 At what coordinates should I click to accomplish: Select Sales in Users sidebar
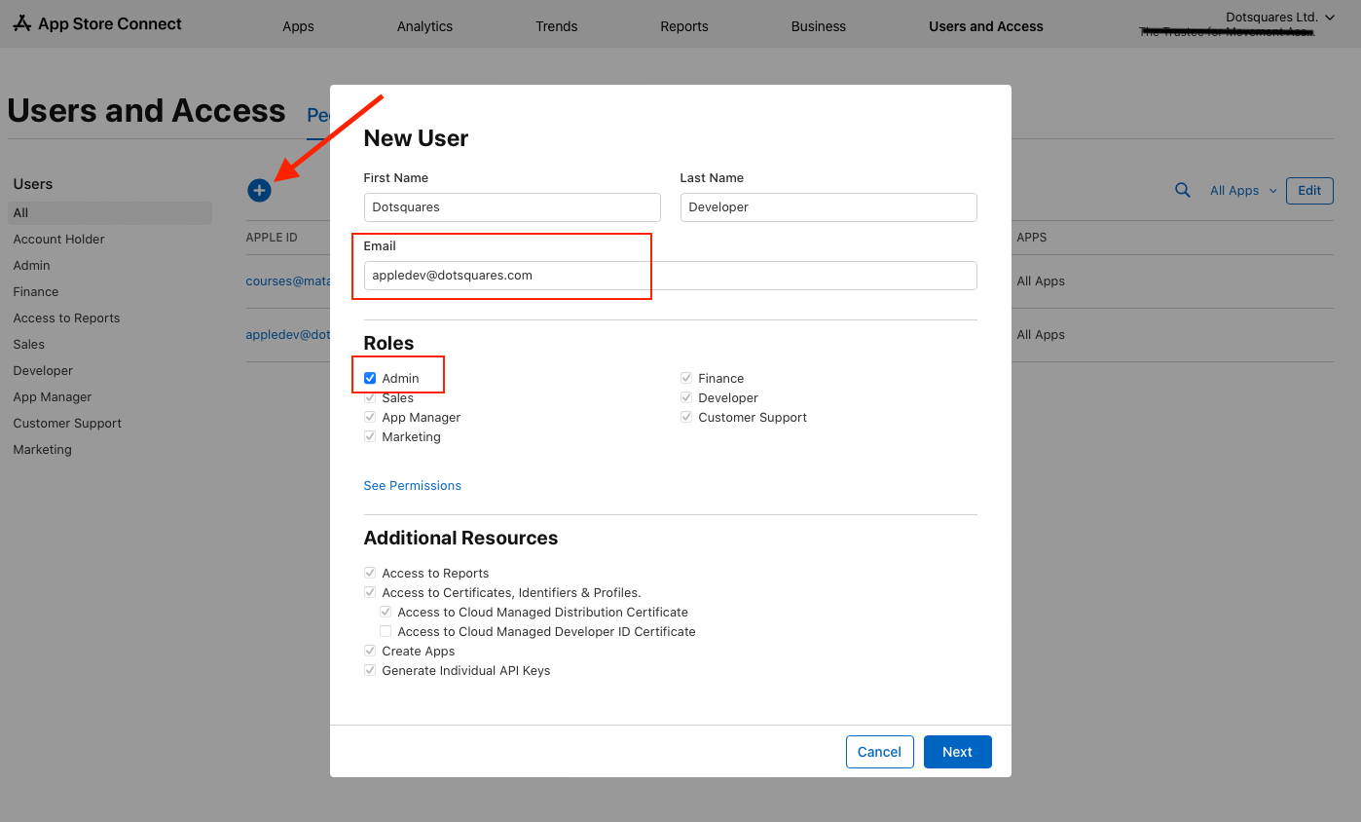(29, 345)
